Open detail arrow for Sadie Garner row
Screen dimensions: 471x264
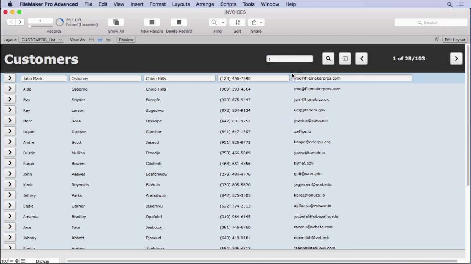click(x=10, y=206)
